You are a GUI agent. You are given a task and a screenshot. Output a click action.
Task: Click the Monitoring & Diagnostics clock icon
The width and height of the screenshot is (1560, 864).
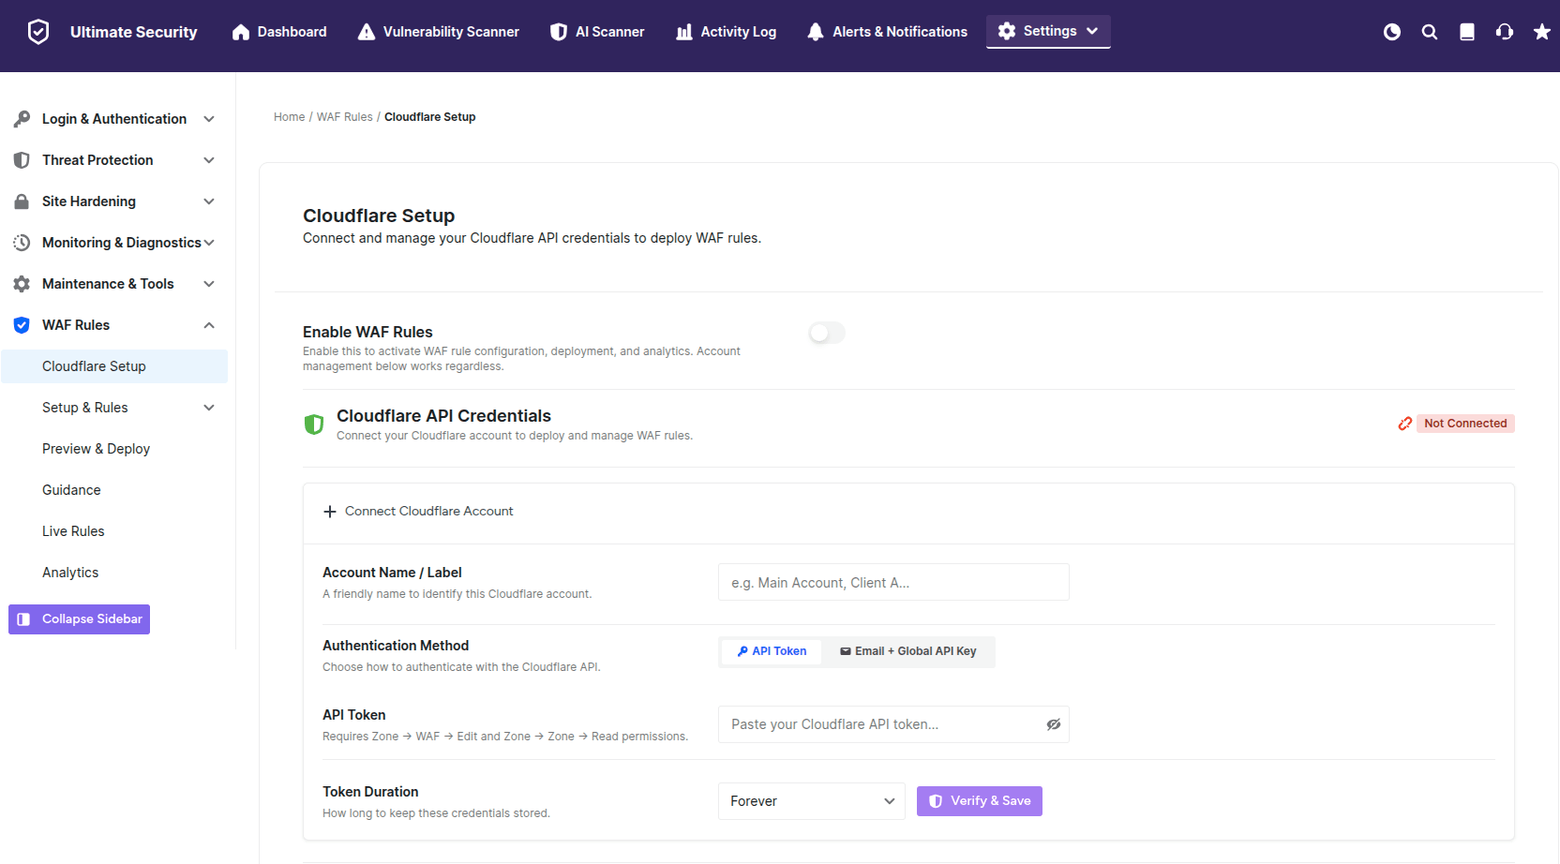pos(22,243)
